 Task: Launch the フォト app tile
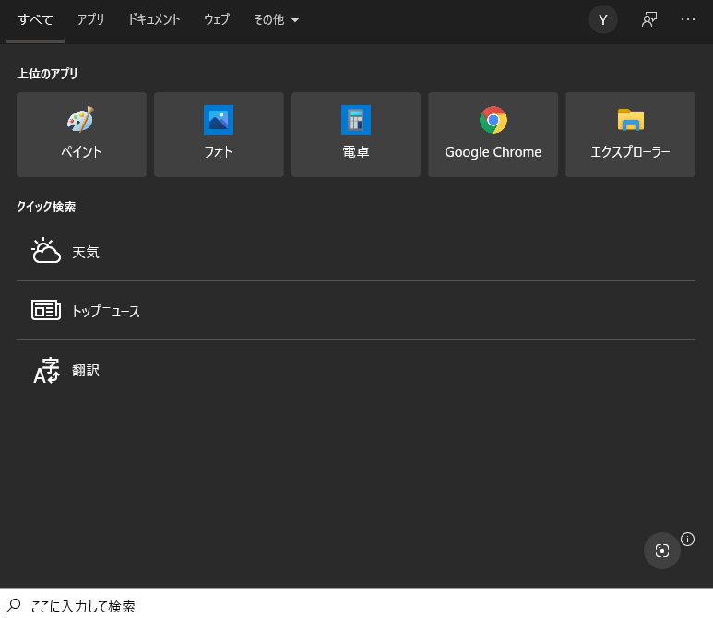pyautogui.click(x=219, y=135)
